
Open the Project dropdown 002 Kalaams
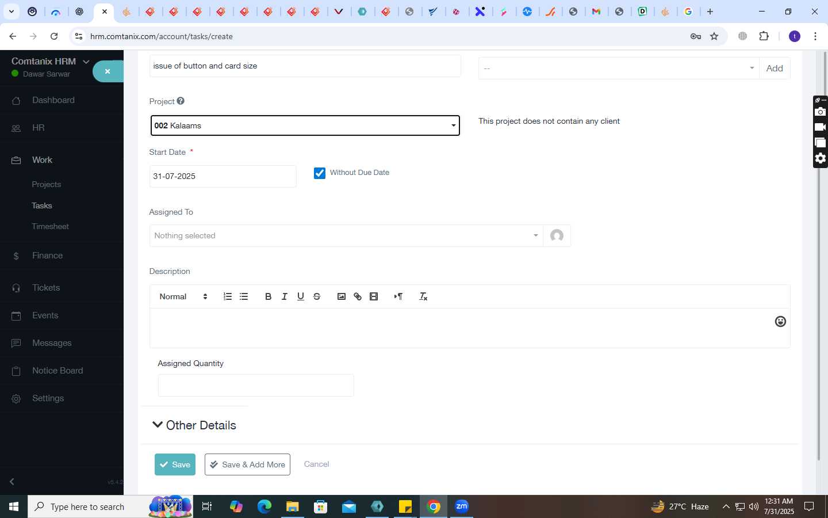(x=305, y=125)
